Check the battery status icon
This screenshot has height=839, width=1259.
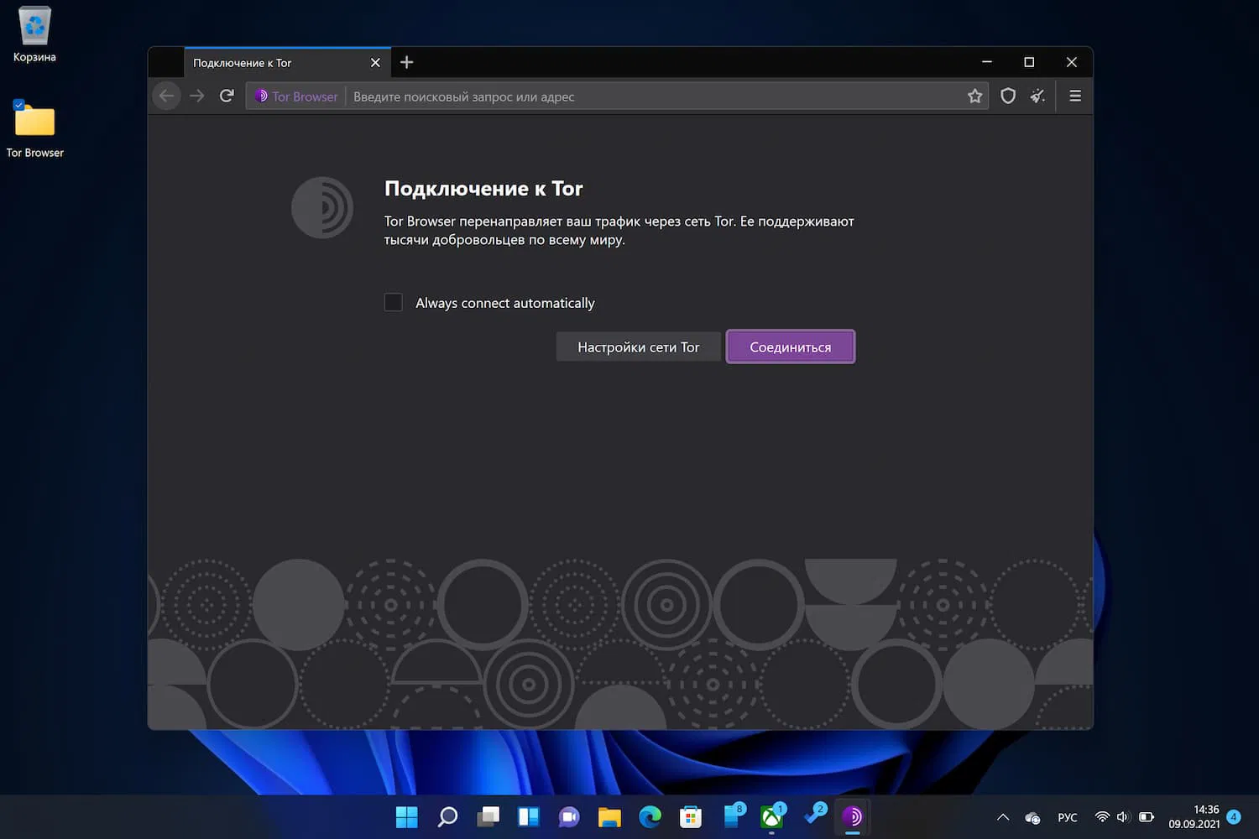click(x=1147, y=817)
